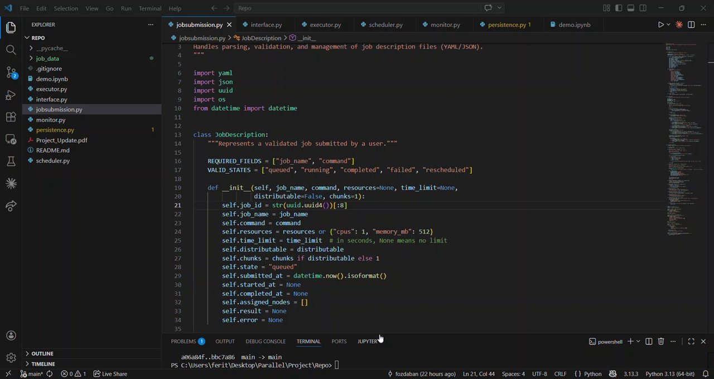Screen dimensions: 714x379
Task: Open the chat dropdown arrow next to Copilot
Action: 500,8
